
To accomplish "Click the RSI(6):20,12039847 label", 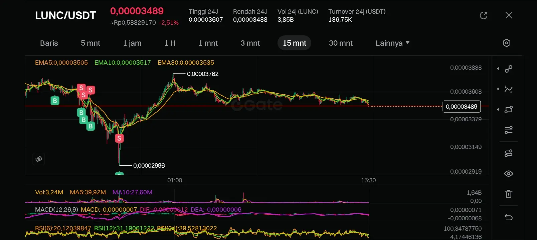I will 63,228.
